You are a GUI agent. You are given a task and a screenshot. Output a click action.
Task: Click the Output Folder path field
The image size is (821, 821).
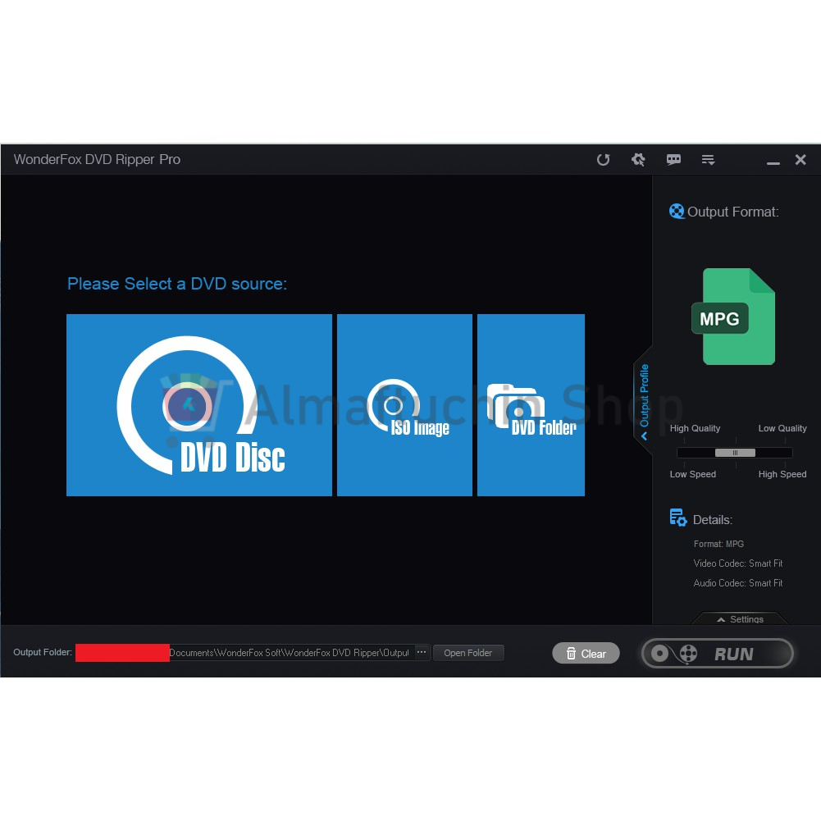[x=245, y=652]
